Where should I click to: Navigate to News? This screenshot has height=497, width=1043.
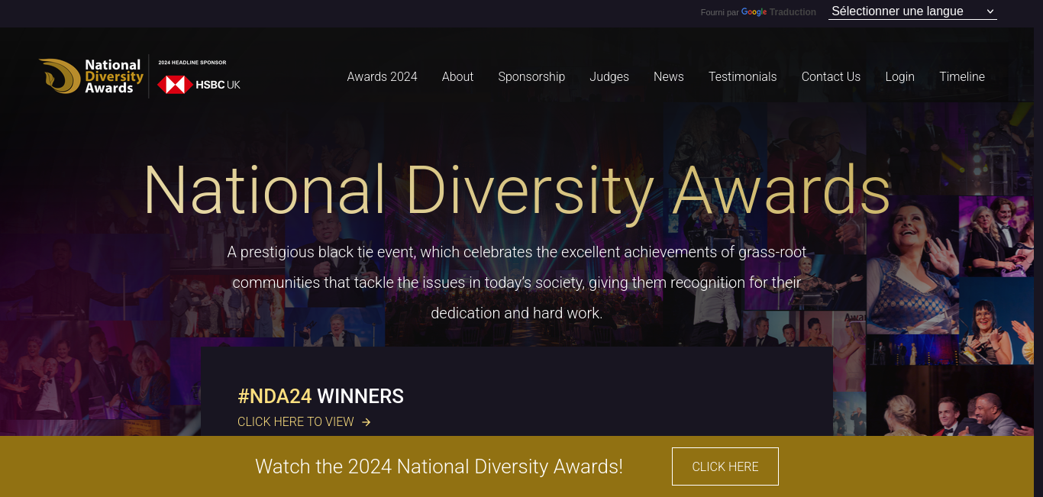point(668,77)
